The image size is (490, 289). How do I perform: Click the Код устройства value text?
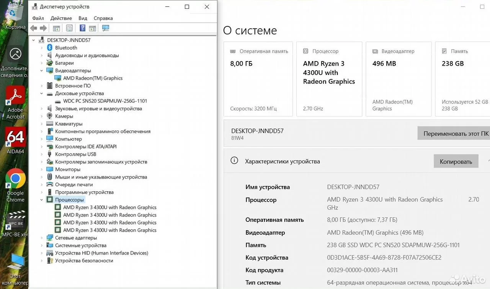tap(384, 258)
